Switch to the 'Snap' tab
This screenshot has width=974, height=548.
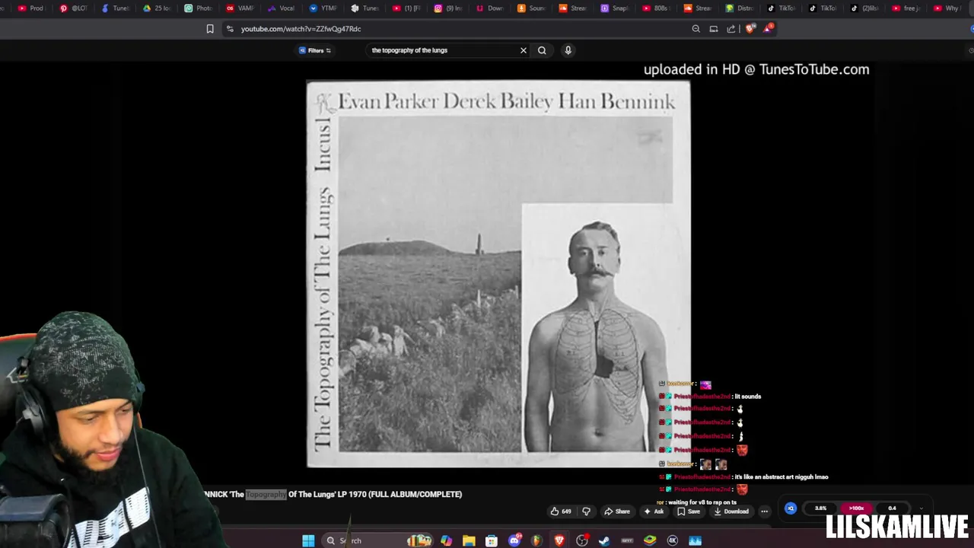click(x=614, y=8)
